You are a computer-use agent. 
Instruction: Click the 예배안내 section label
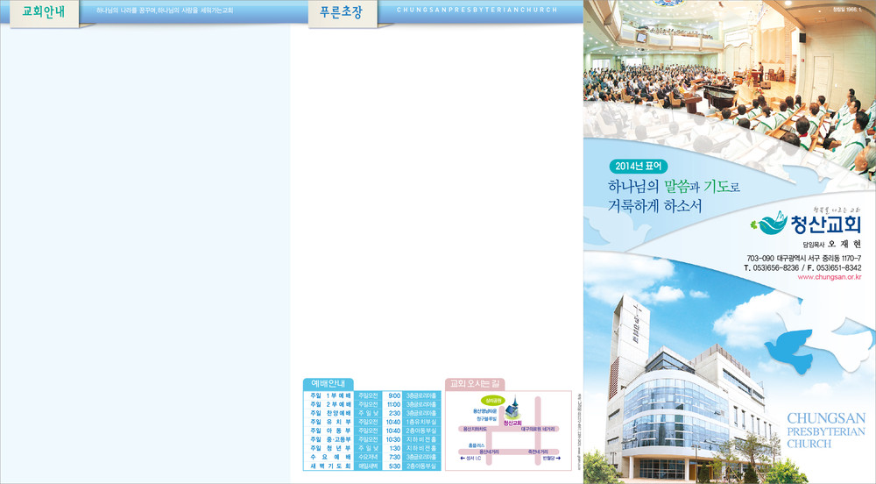click(x=327, y=384)
